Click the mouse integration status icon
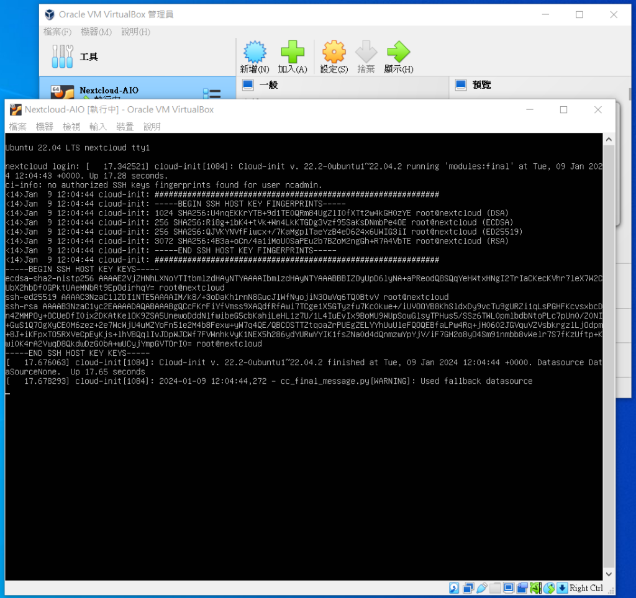The image size is (636, 598). (549, 587)
